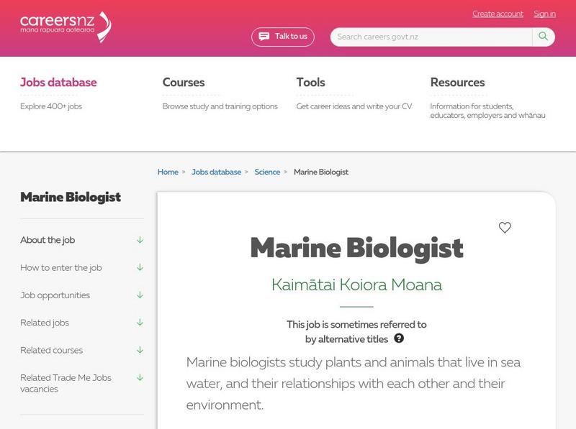
Task: Click the arrow beside About the job
Action: pos(140,240)
